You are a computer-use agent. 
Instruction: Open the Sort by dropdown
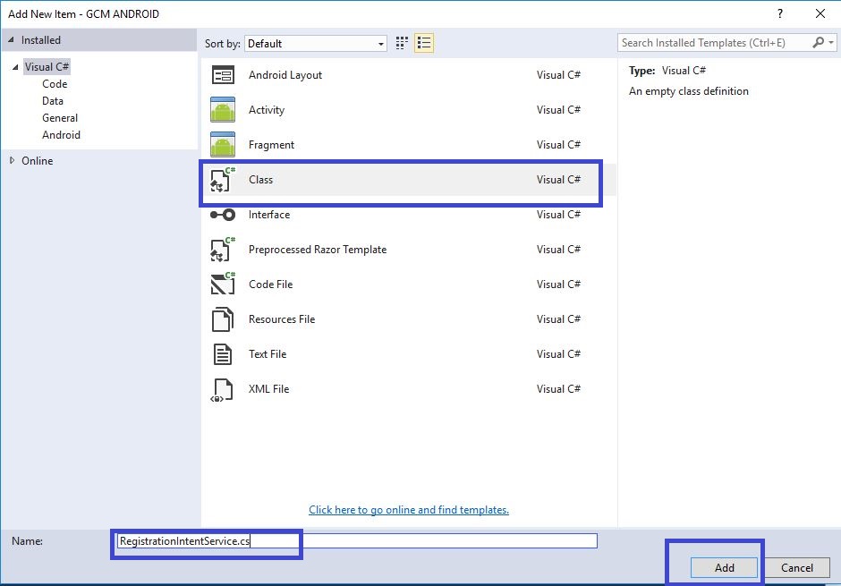pyautogui.click(x=317, y=44)
